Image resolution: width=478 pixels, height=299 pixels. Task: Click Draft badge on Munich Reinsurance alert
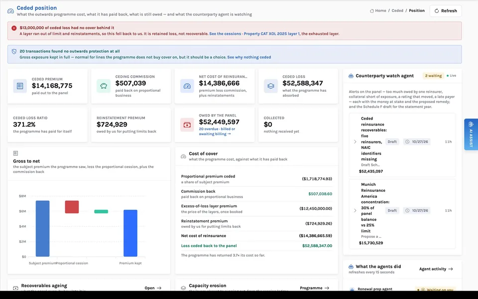pos(392,210)
